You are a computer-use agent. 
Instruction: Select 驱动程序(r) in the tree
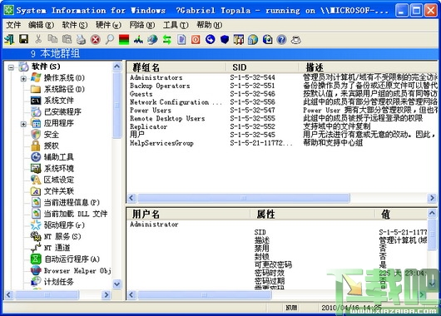pyautogui.click(x=64, y=225)
